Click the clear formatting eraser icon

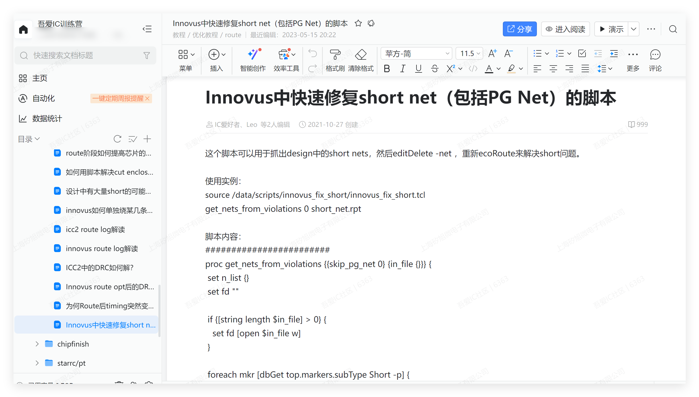[x=361, y=55]
